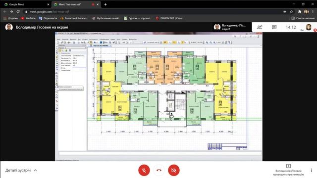This screenshot has height=178, width=317.
Task: Open Список читання reading list
Action: point(303,18)
